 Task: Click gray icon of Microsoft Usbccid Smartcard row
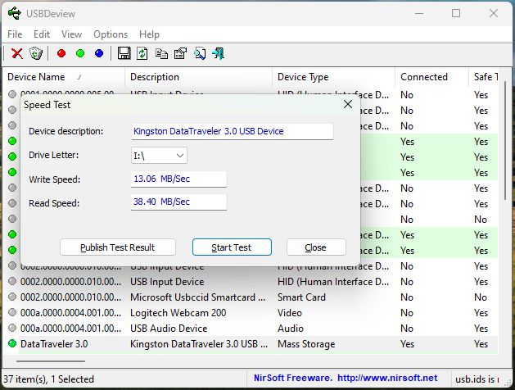pos(12,297)
